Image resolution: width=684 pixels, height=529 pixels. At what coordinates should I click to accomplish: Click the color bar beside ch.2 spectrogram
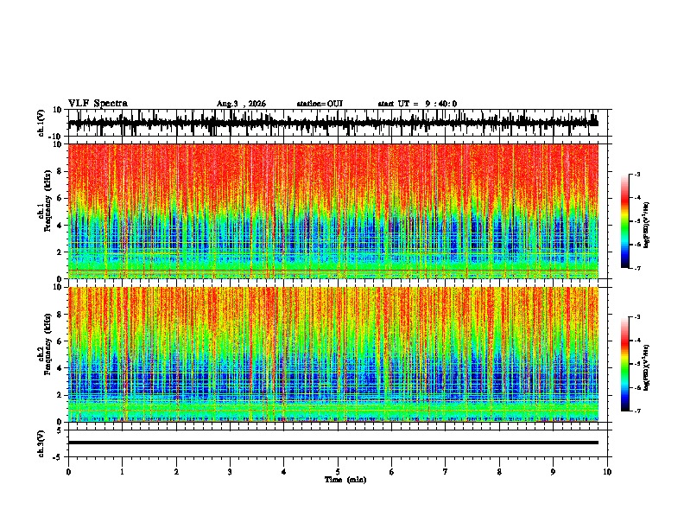pos(624,364)
